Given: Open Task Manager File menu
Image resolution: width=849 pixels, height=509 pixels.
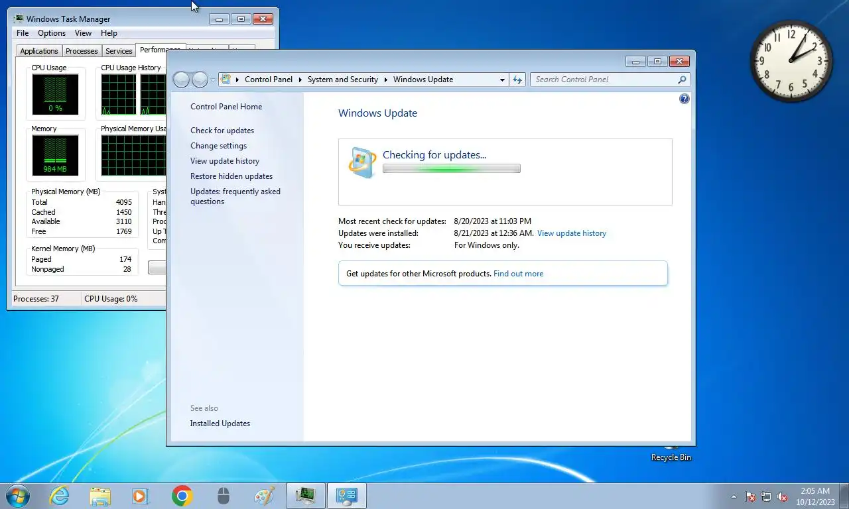Looking at the screenshot, I should pos(23,33).
